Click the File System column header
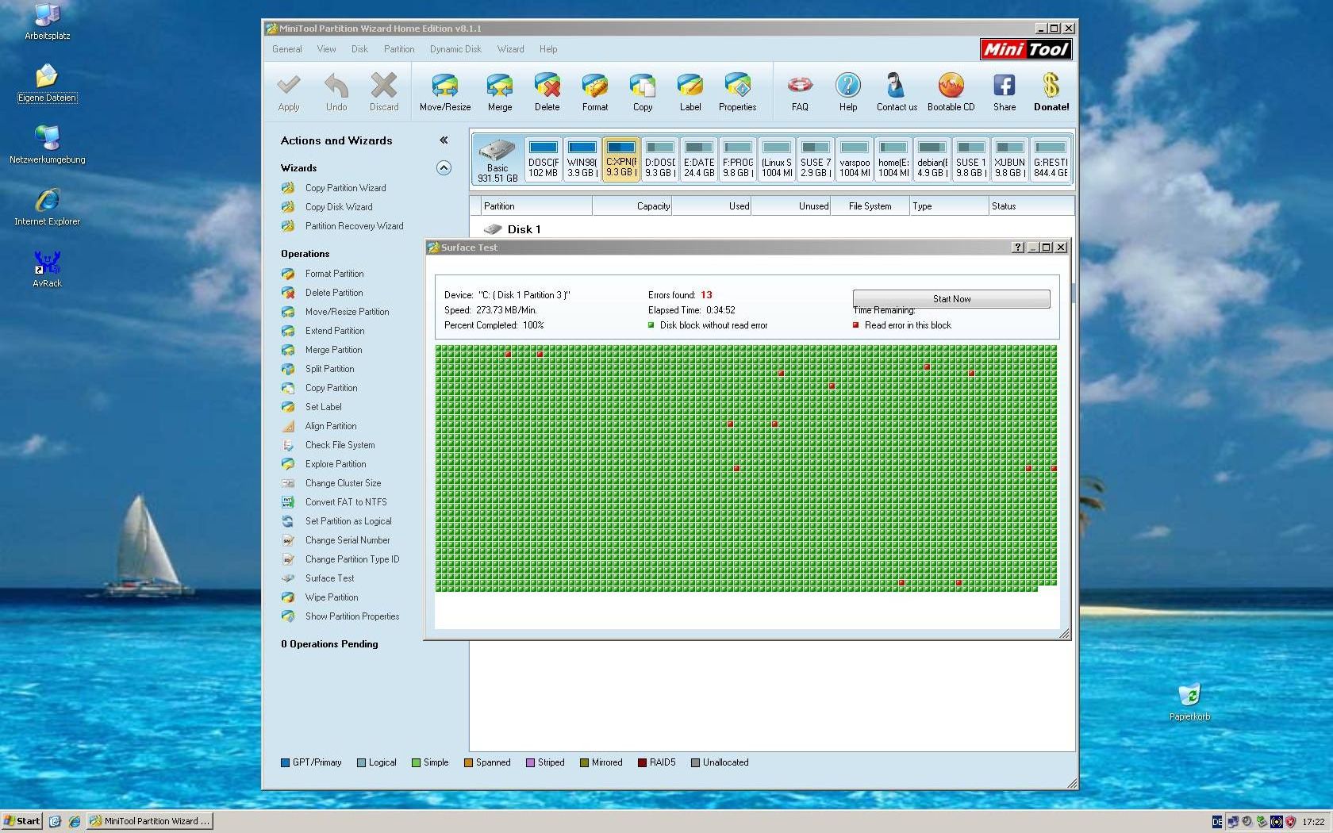 pyautogui.click(x=870, y=206)
